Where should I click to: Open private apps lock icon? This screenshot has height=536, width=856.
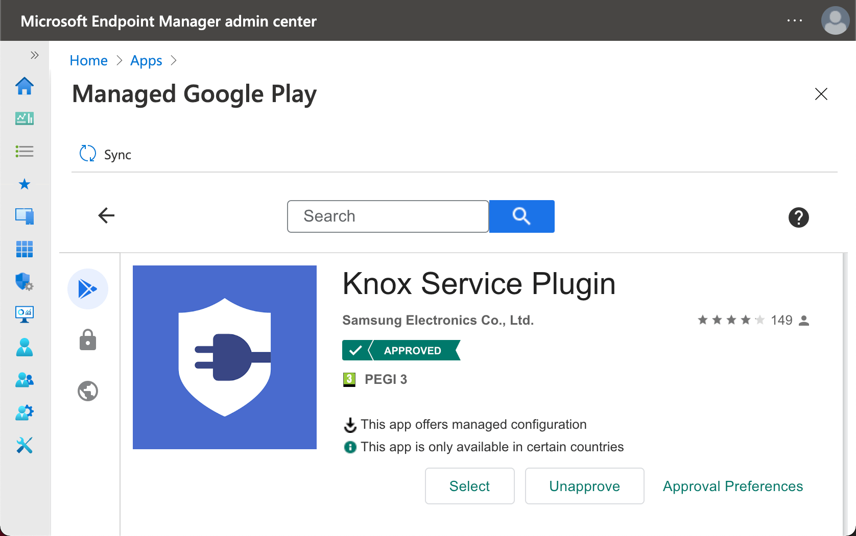click(x=88, y=340)
